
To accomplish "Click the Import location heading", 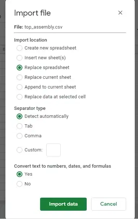I will (30, 40).
